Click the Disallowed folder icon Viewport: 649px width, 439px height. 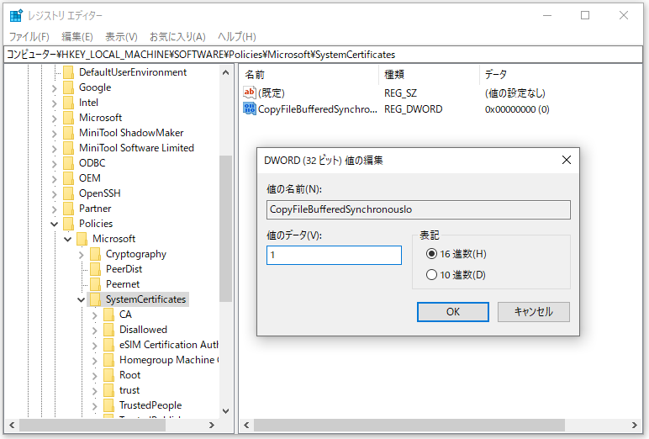pyautogui.click(x=108, y=330)
